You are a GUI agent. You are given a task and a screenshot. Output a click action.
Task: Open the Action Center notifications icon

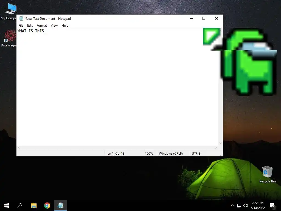click(272, 206)
